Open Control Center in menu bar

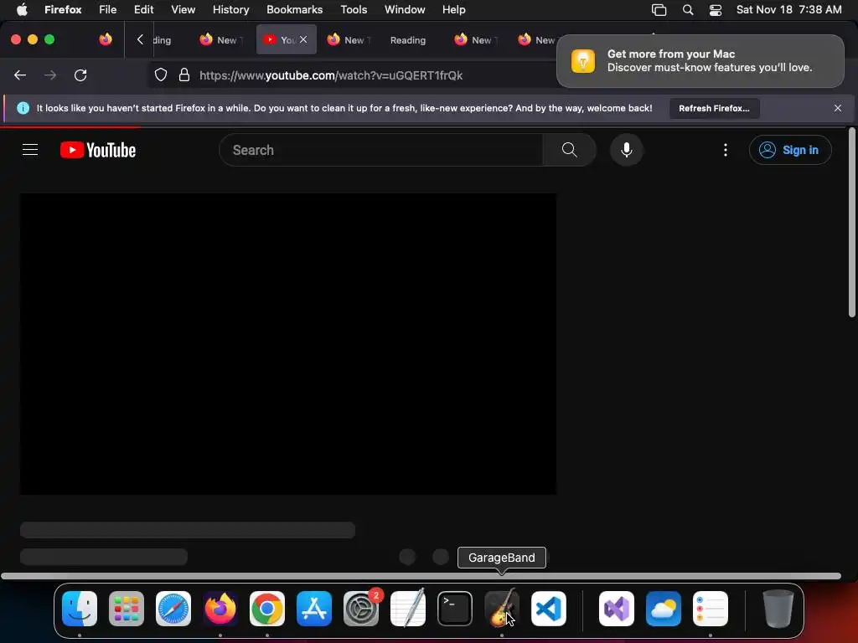716,10
